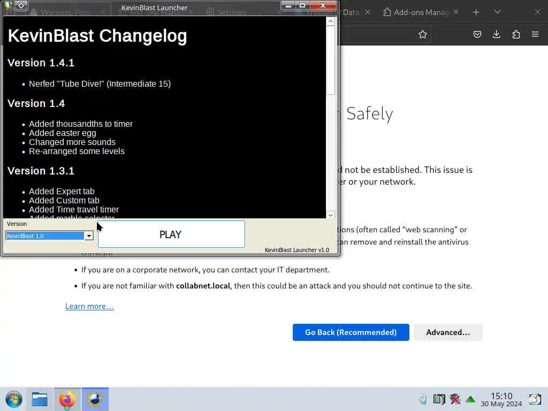This screenshot has width=548, height=411.
Task: Switch to KevinBlast Launcher taskbar icon
Action: coord(95,399)
